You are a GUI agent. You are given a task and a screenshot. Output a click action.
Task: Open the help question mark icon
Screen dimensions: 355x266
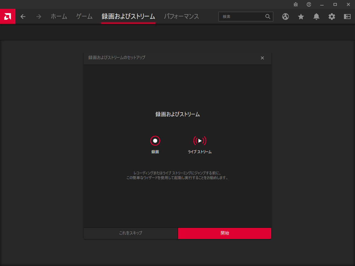(309, 4)
